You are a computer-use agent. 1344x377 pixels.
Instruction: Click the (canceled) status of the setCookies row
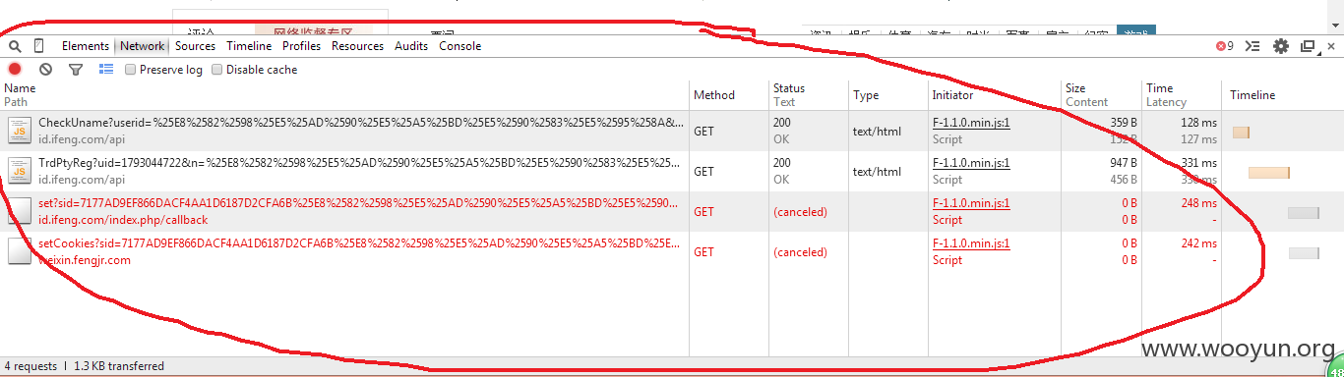[x=800, y=252]
